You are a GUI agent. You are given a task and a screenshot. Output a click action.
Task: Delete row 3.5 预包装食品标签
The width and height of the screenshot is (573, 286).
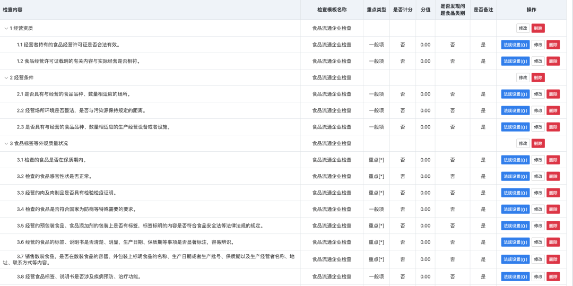coord(553,226)
